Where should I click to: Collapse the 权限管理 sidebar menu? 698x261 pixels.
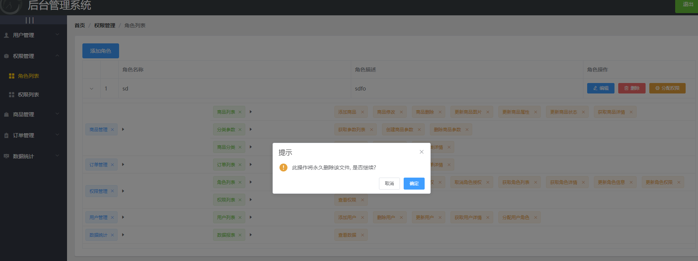point(33,56)
